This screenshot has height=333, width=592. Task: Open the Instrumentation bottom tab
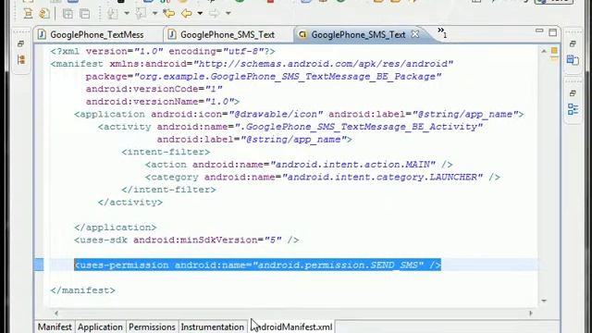tap(212, 327)
